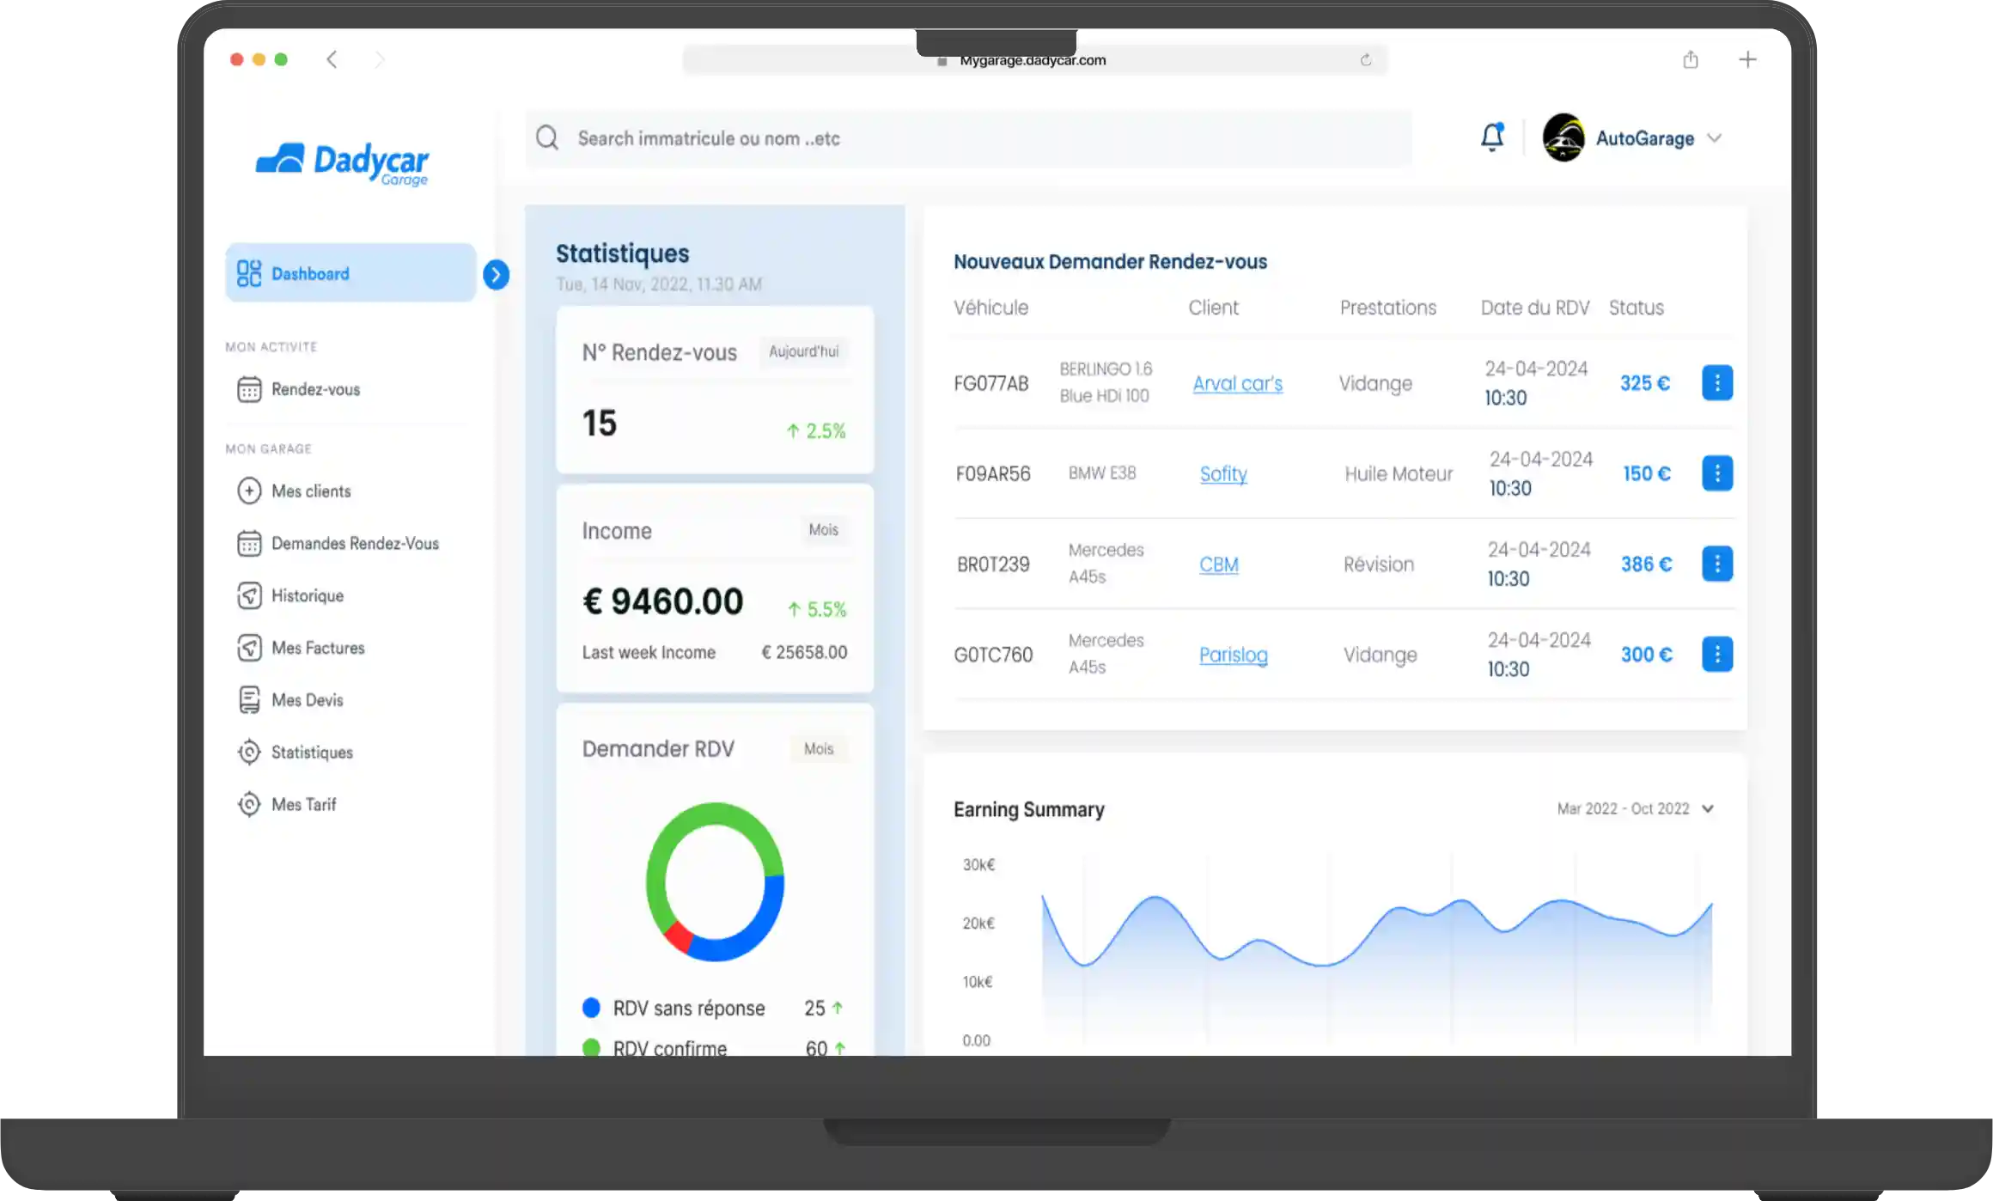Change Income period Mois selector
Image resolution: width=1993 pixels, height=1201 pixels.
(x=823, y=530)
